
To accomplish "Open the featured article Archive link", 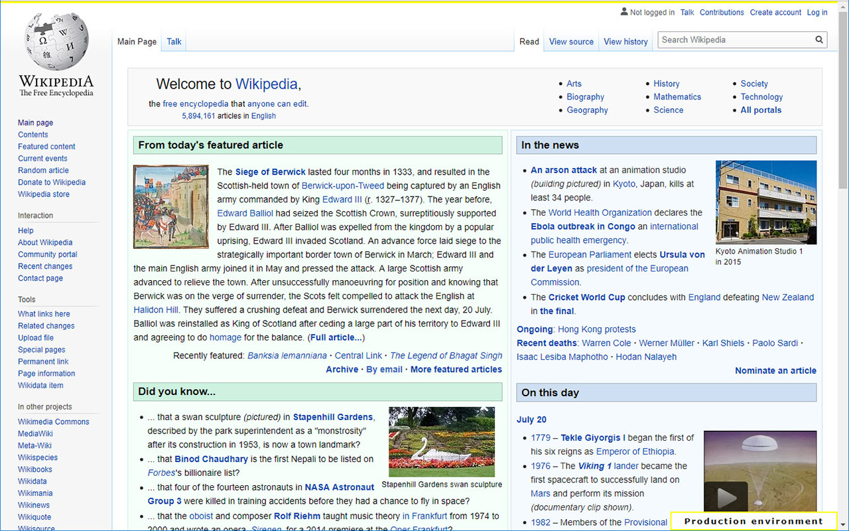I will pyautogui.click(x=342, y=370).
